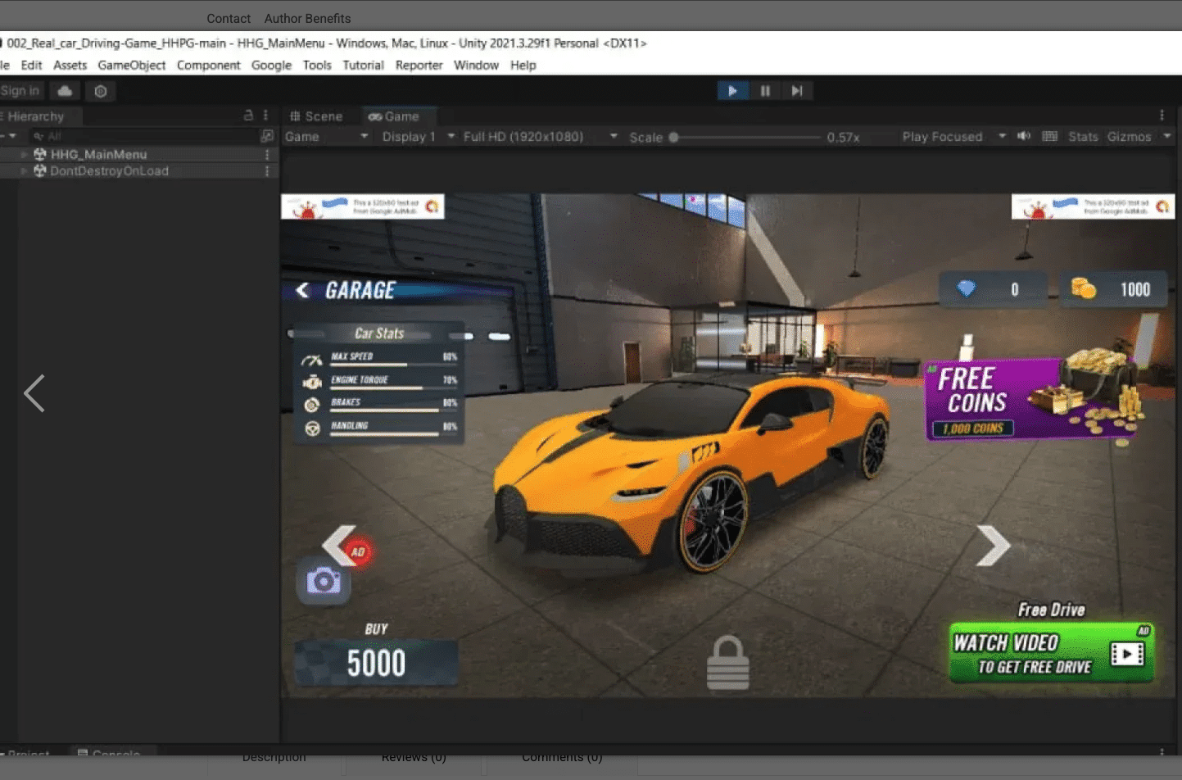Screen dimensions: 1182x780
Task: Toggle the Stats overlay
Action: coord(1082,137)
